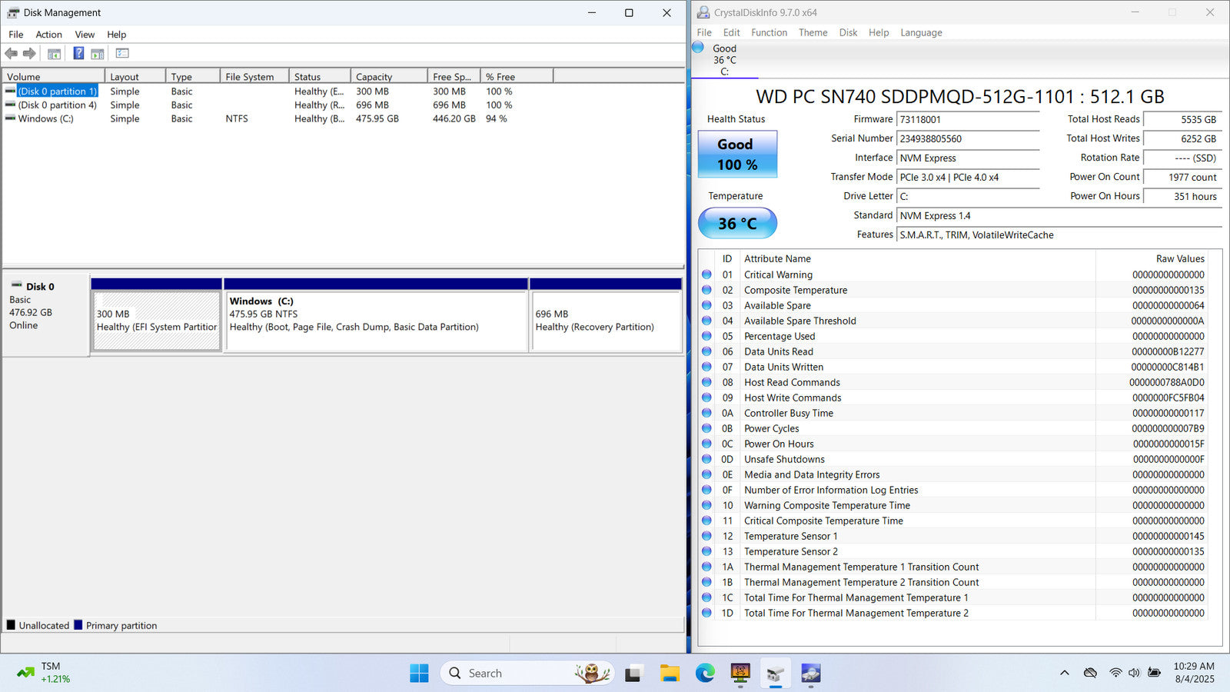Open Microsoft Edge from the taskbar
The height and width of the screenshot is (692, 1230).
(x=705, y=674)
